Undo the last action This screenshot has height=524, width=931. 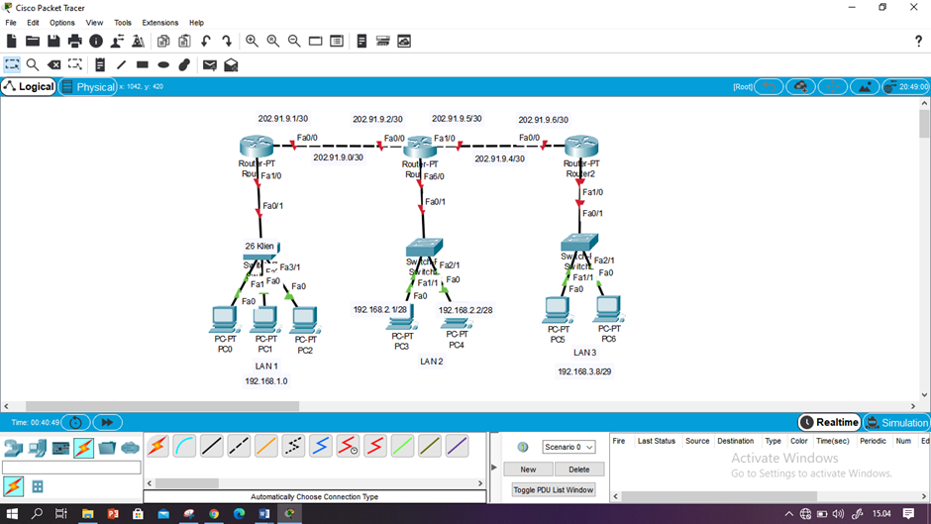pos(205,41)
